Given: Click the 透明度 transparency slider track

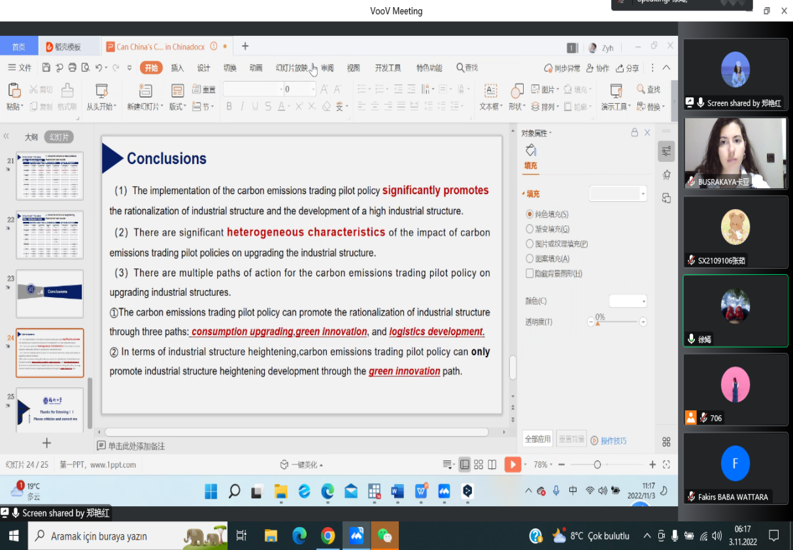Looking at the screenshot, I should click(618, 322).
